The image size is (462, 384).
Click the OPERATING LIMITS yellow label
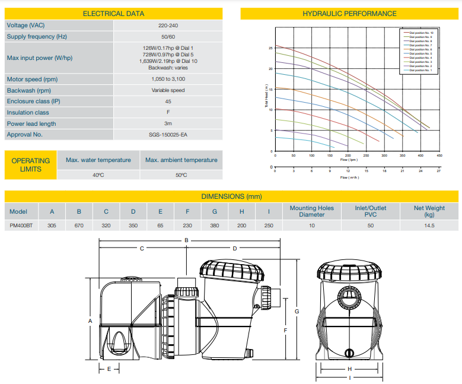point(31,165)
